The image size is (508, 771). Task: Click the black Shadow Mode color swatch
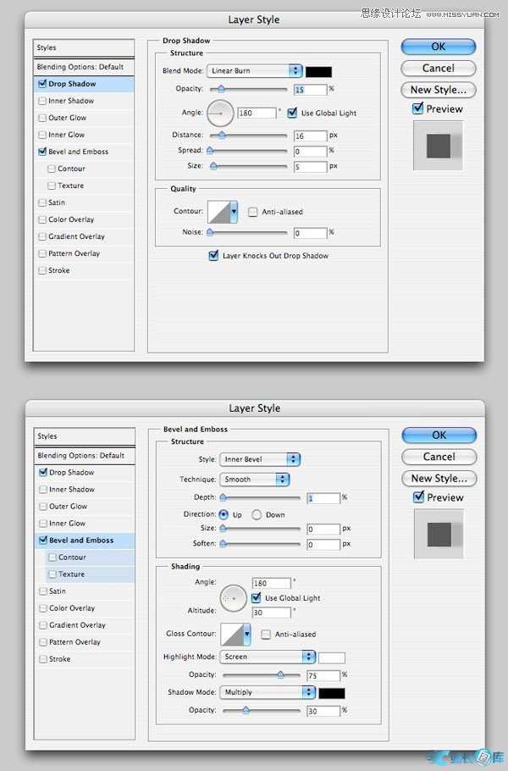click(331, 692)
